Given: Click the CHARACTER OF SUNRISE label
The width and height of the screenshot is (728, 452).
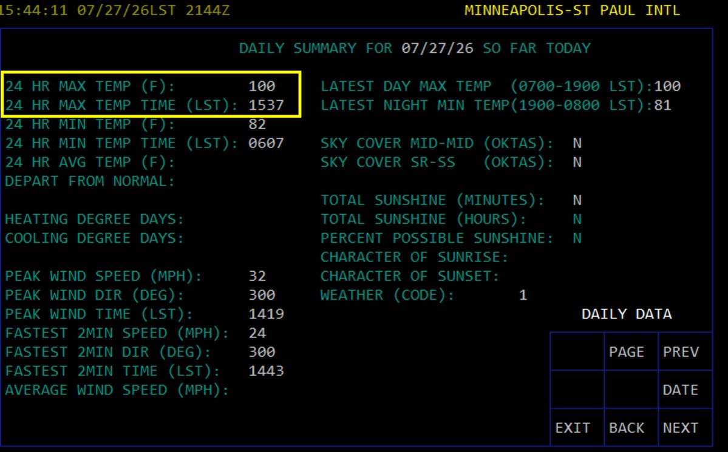Looking at the screenshot, I should (415, 257).
